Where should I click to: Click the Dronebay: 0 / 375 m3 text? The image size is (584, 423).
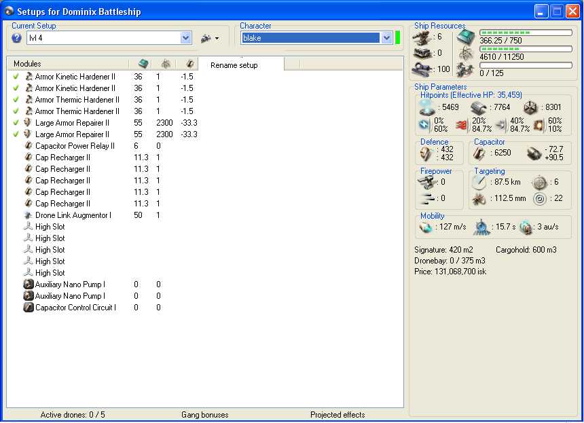[x=450, y=261]
